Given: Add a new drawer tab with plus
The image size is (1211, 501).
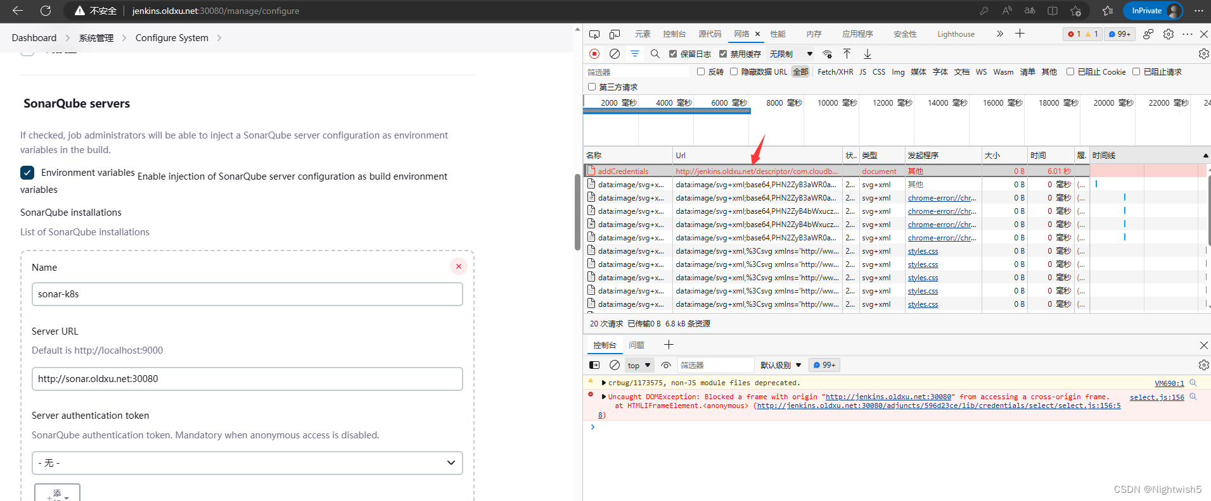Looking at the screenshot, I should coord(669,345).
